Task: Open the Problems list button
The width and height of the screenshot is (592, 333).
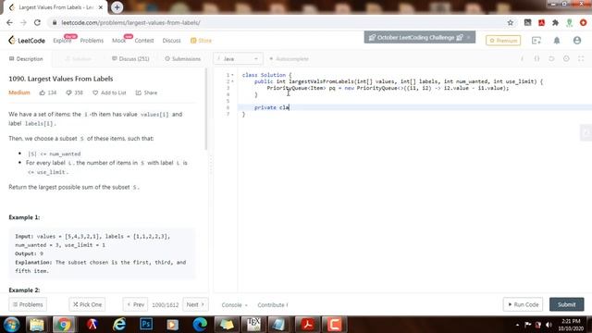Action: (x=28, y=304)
